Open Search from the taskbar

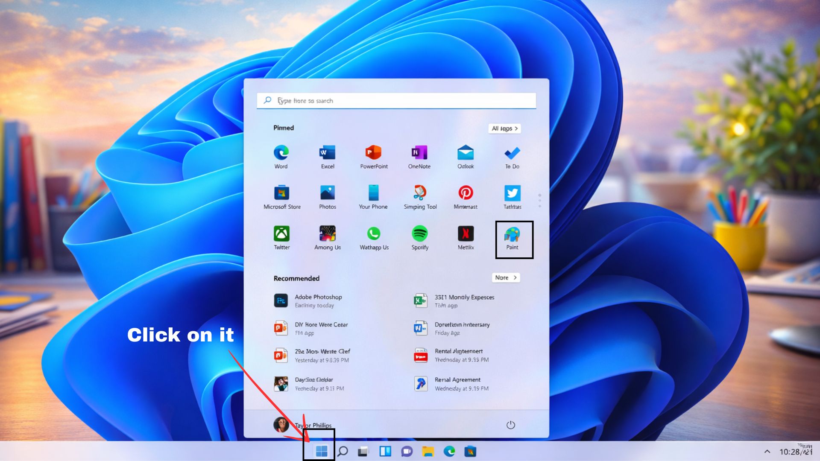tap(343, 451)
